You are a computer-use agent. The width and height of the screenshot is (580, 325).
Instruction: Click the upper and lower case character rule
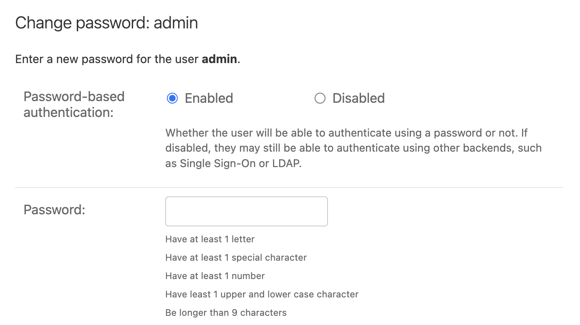(262, 294)
